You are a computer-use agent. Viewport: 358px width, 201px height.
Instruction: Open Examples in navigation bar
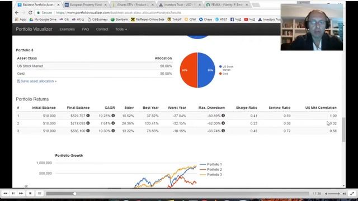(x=67, y=29)
